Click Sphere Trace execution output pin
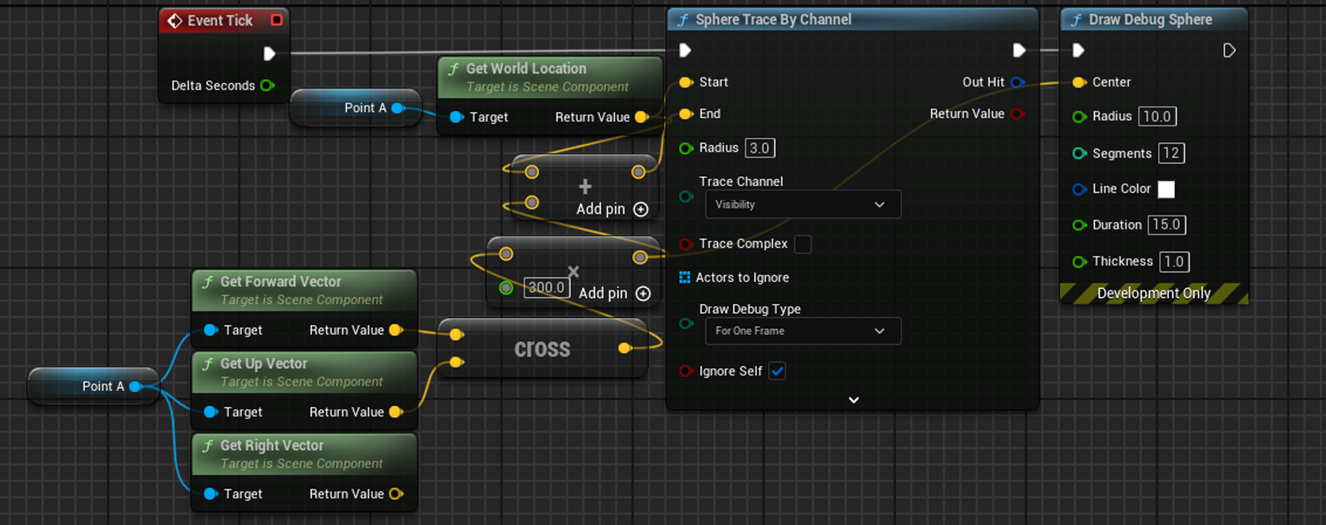Image resolution: width=1326 pixels, height=525 pixels. (x=1019, y=50)
